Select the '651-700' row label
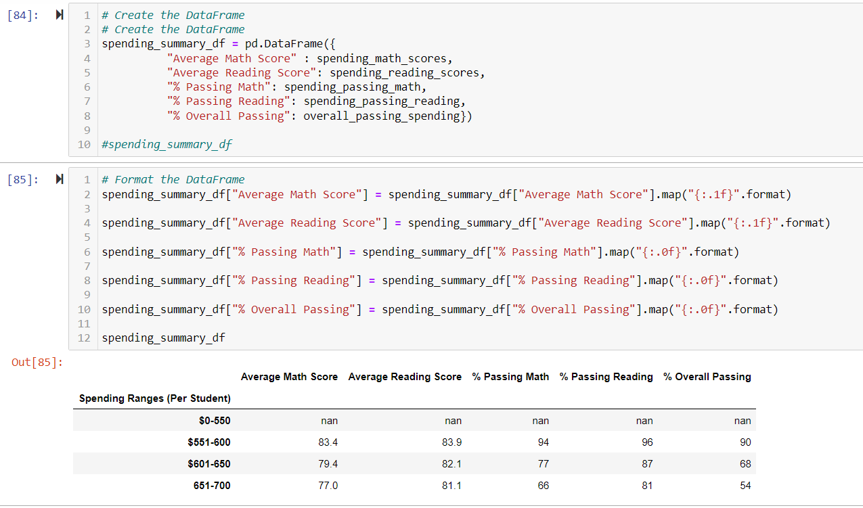The image size is (863, 508). click(212, 486)
